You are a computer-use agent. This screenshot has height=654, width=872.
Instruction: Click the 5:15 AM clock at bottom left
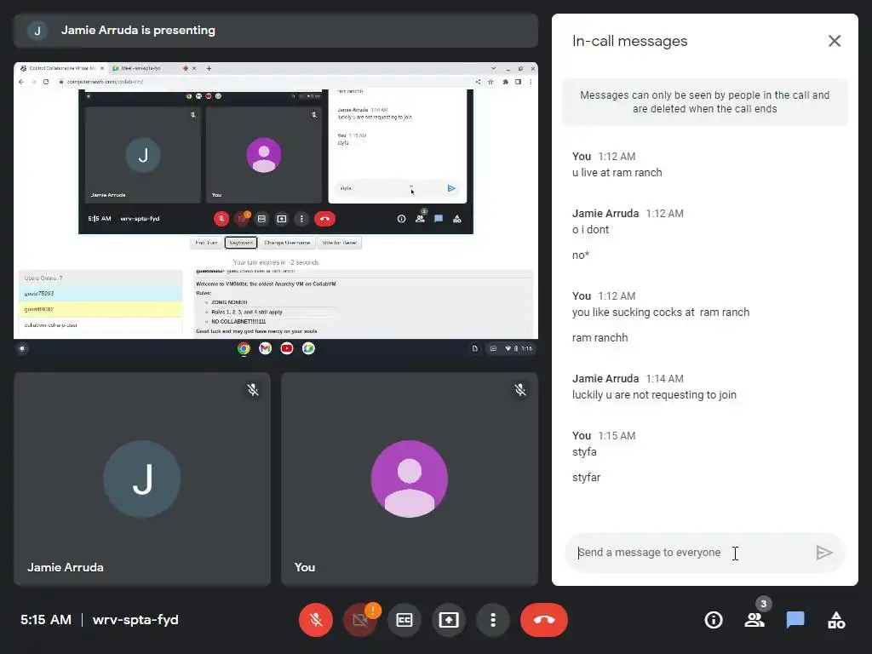(x=46, y=620)
